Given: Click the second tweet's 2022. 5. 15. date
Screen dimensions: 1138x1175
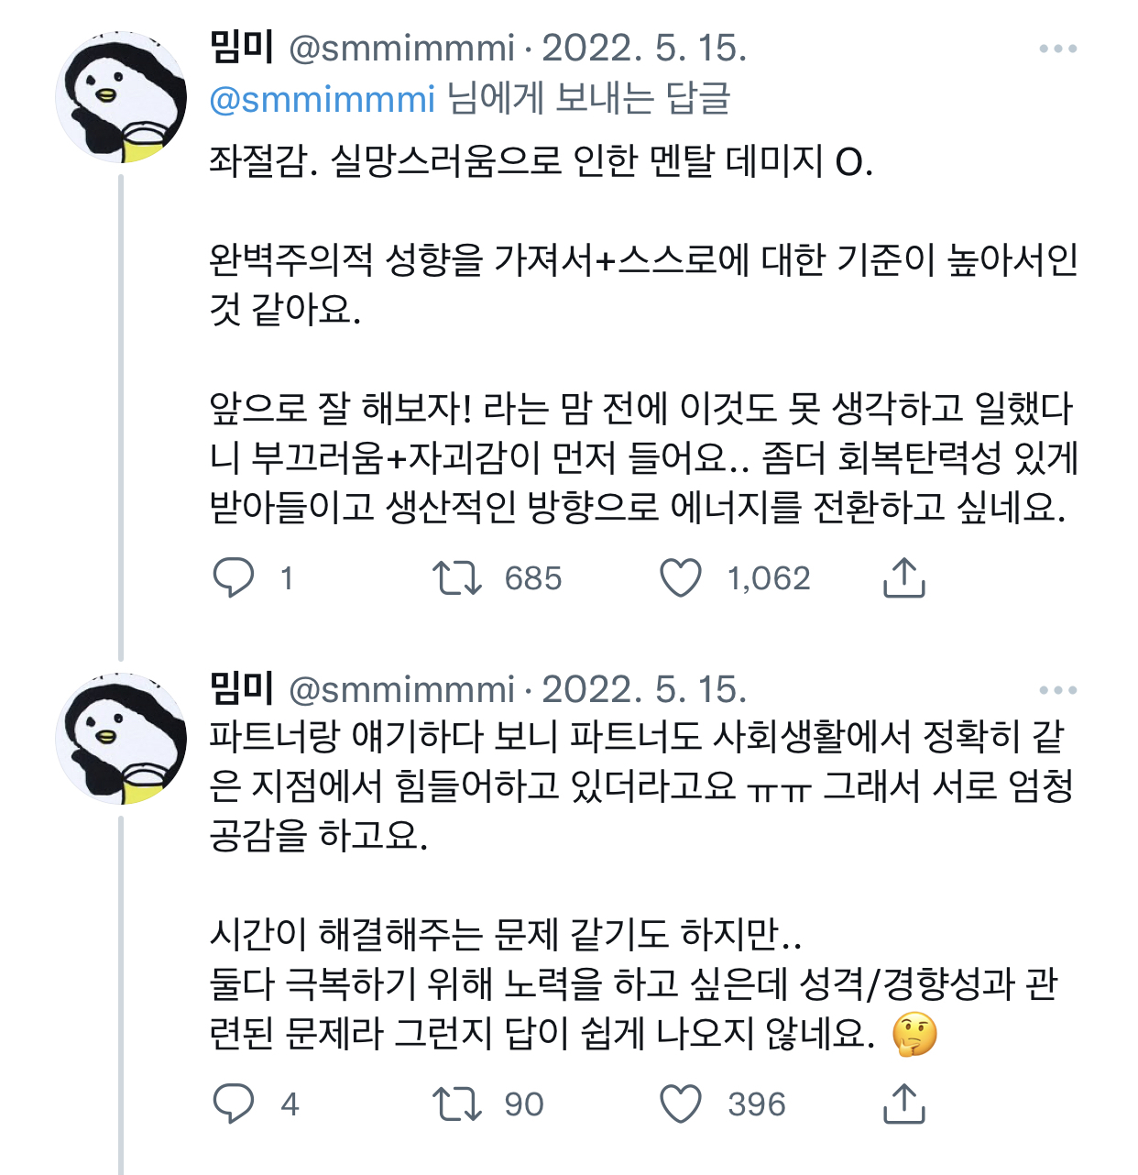Looking at the screenshot, I should pos(644,690).
